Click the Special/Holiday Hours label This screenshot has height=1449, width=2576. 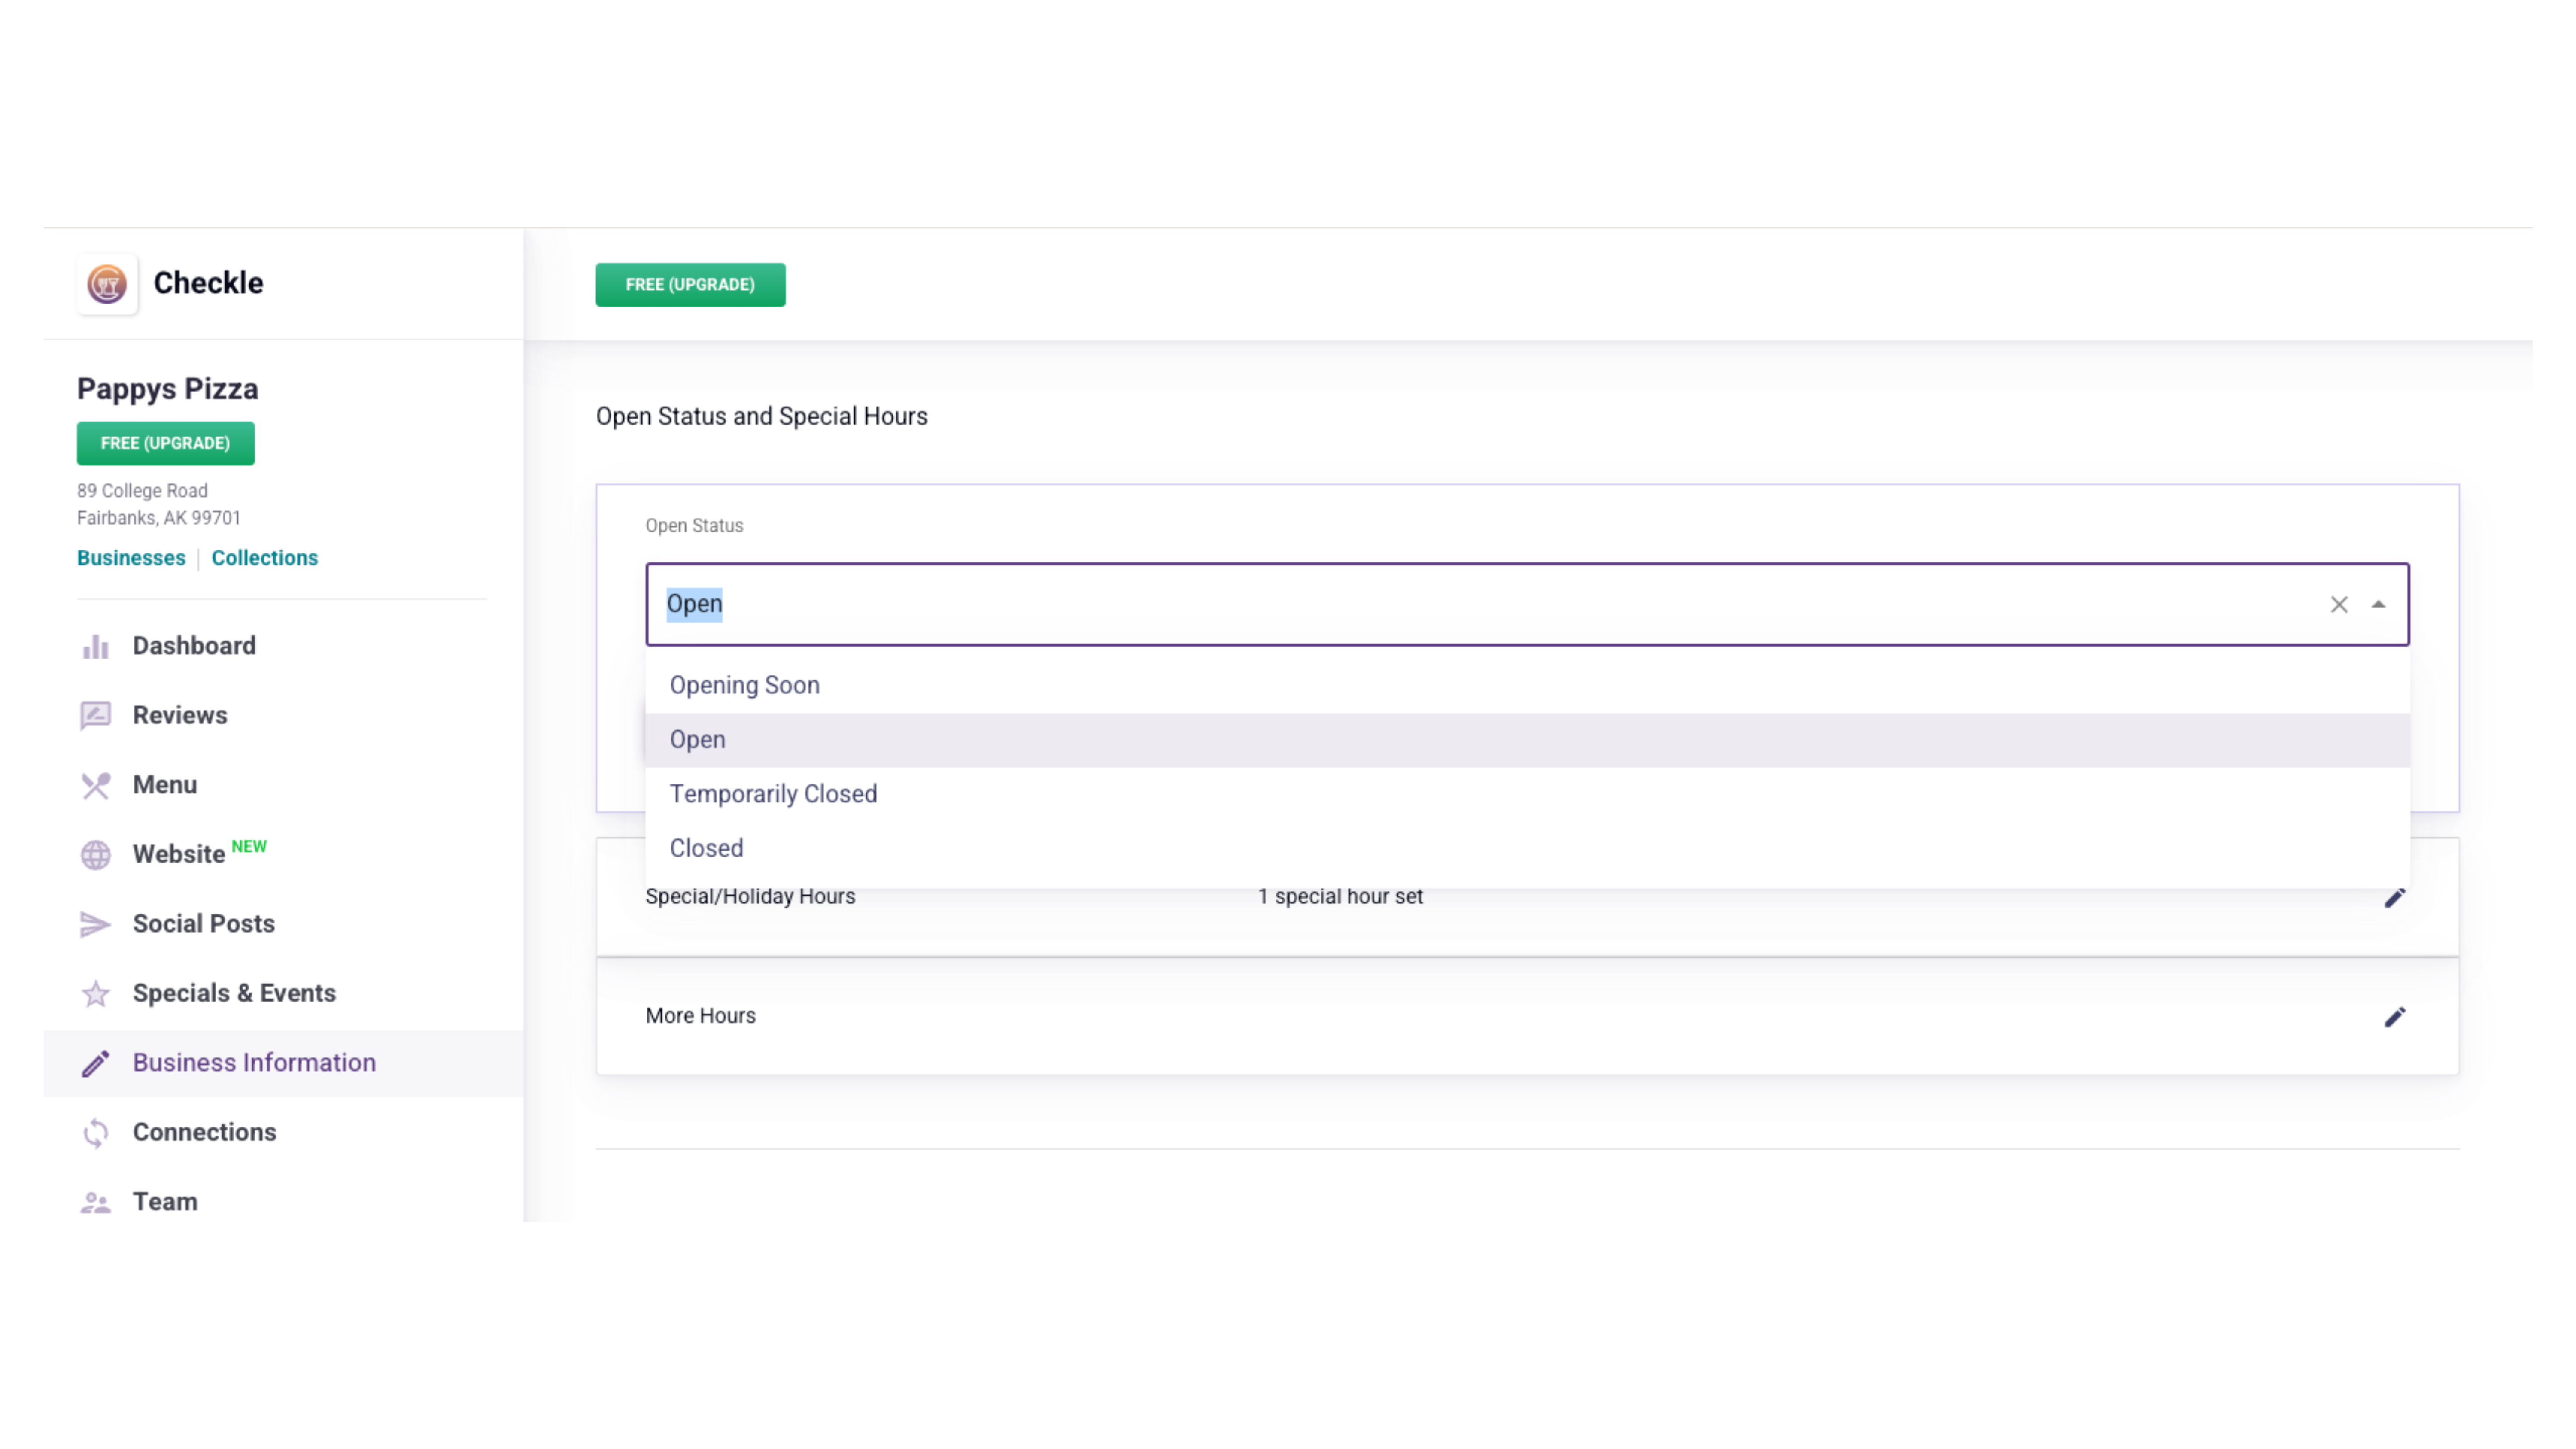(x=750, y=897)
